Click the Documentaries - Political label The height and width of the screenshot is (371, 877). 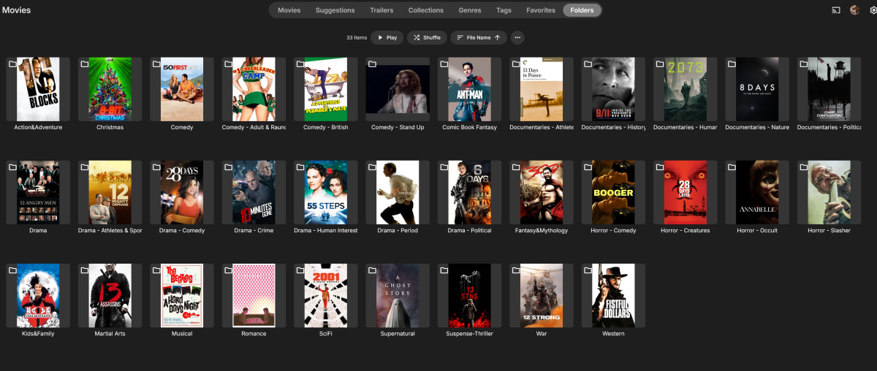(x=829, y=127)
